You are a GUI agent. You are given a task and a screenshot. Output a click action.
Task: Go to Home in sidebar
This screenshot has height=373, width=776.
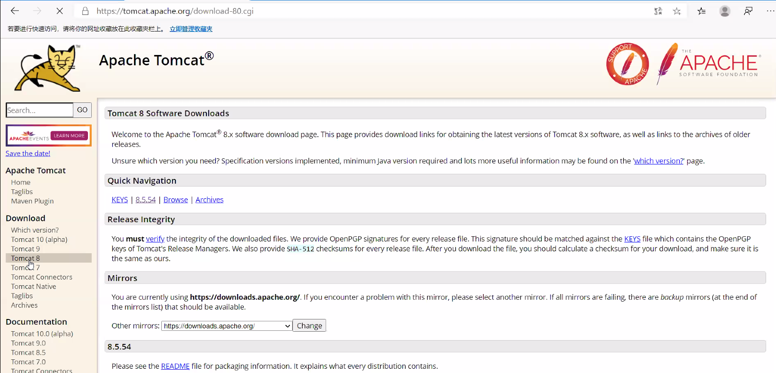(21, 182)
